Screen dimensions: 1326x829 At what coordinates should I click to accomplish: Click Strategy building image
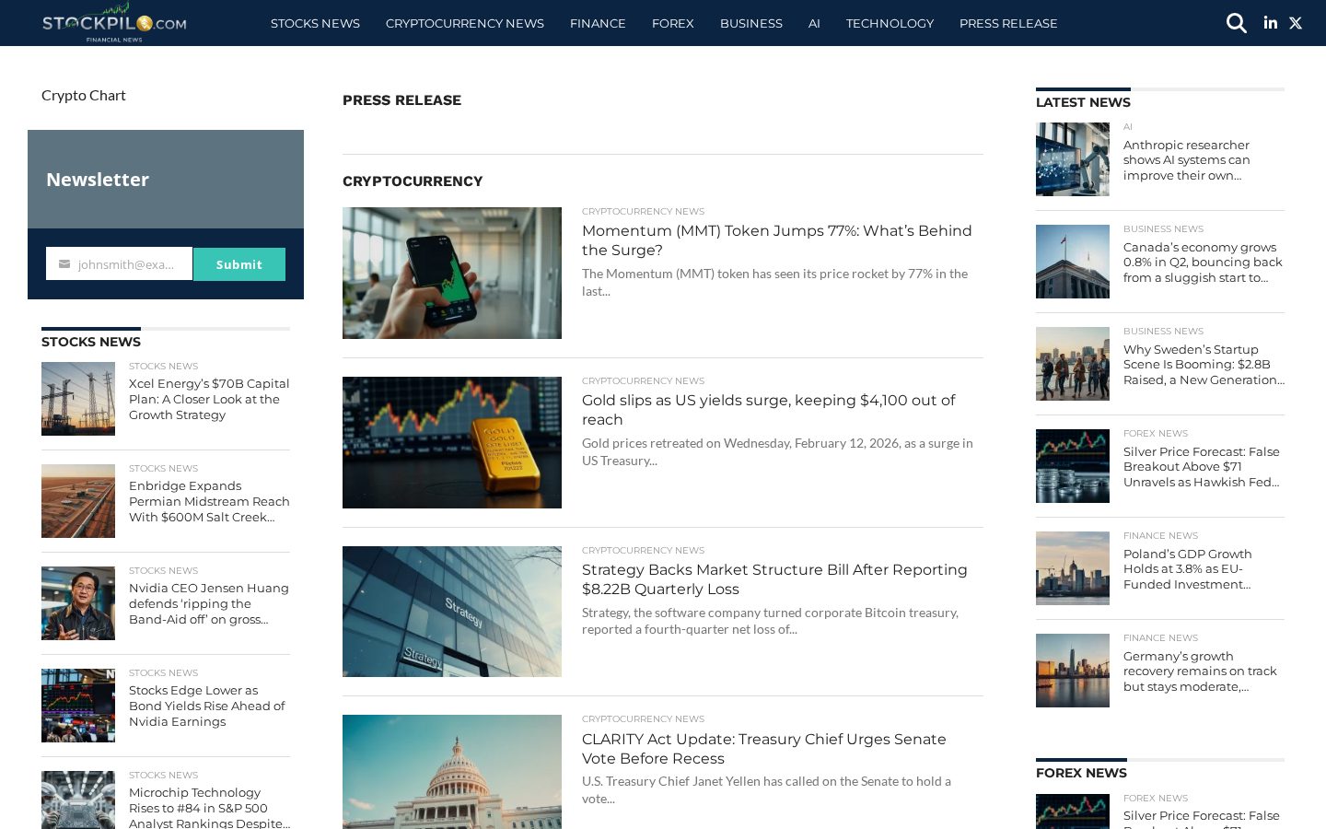point(452,612)
